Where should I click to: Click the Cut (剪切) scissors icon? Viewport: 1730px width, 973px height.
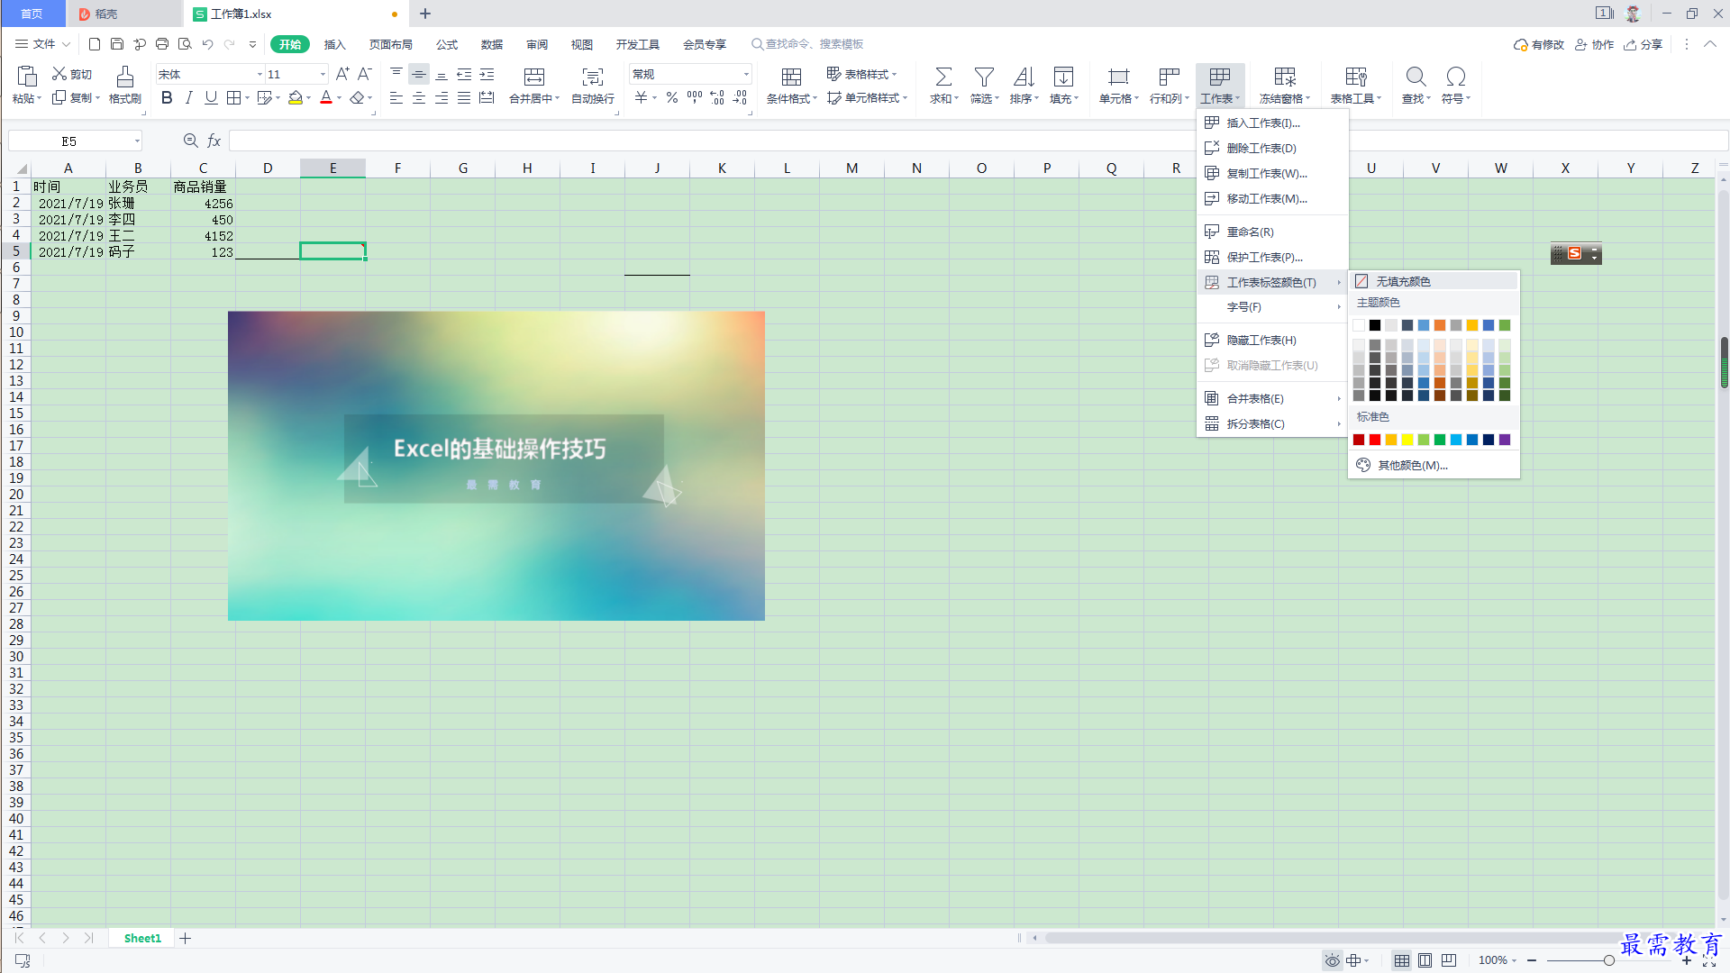pos(59,74)
